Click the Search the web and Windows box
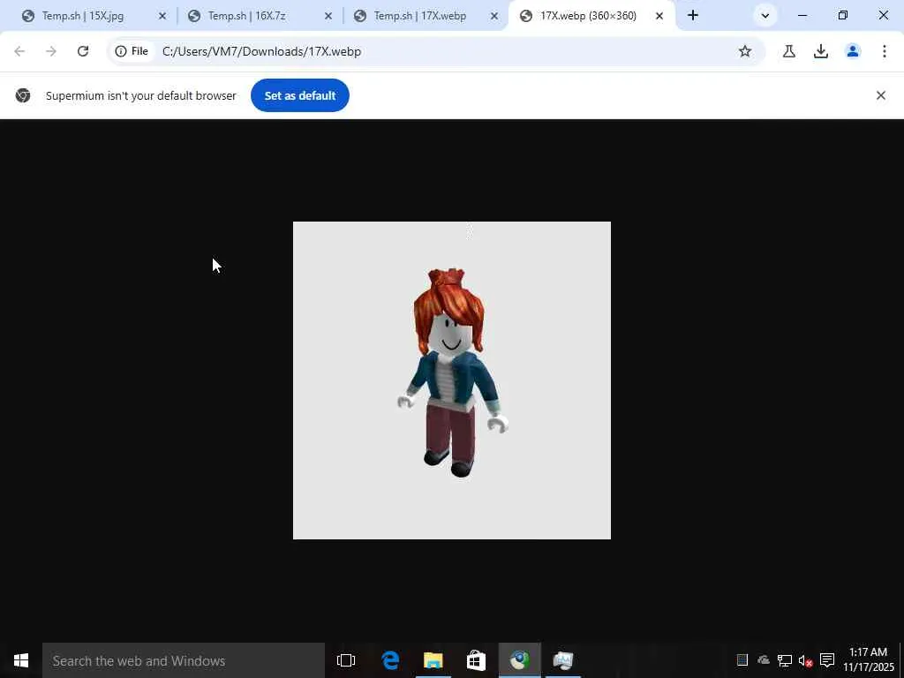The width and height of the screenshot is (904, 678). pyautogui.click(x=184, y=660)
